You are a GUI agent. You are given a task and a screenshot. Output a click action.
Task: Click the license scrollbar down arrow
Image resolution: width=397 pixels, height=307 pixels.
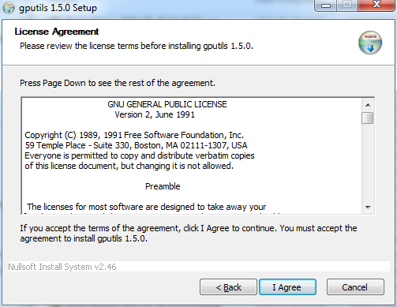click(x=368, y=208)
